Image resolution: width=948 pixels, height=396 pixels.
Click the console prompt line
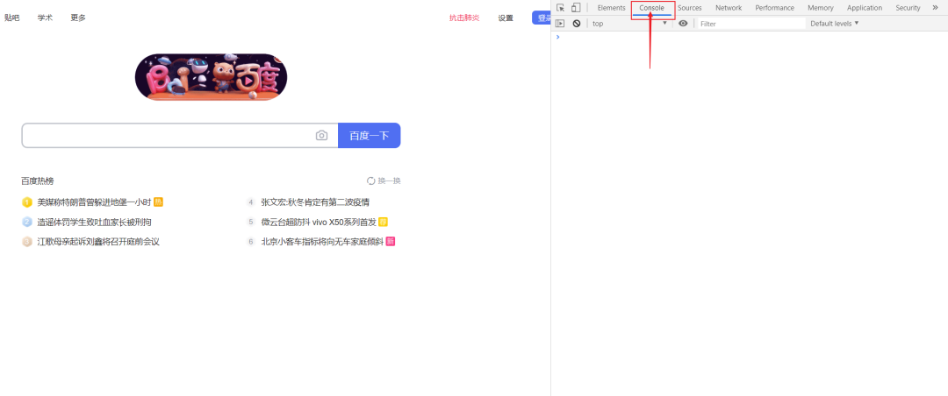tap(749, 37)
